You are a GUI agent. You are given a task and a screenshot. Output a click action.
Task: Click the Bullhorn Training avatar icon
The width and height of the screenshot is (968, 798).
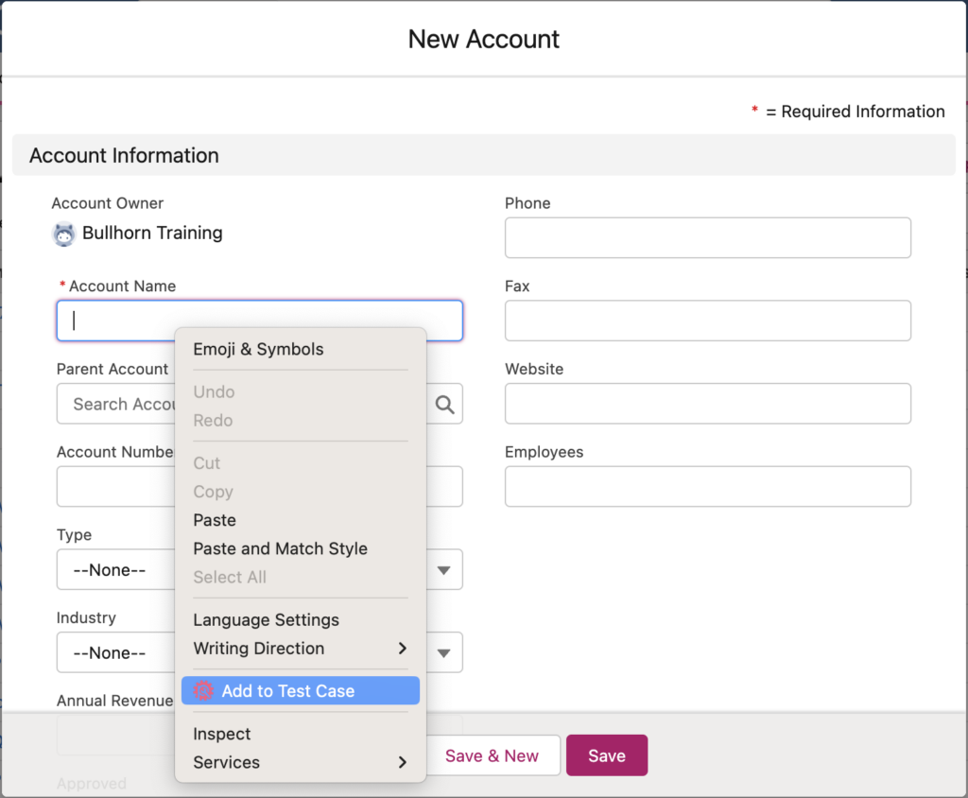click(62, 233)
